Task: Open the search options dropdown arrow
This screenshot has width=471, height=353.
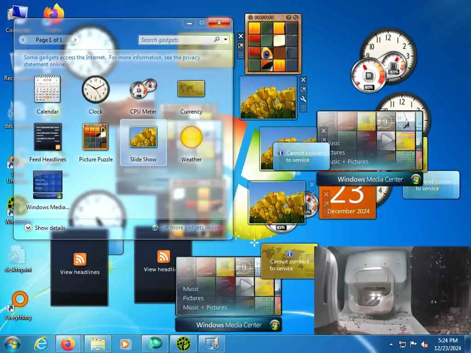Action: (x=225, y=40)
